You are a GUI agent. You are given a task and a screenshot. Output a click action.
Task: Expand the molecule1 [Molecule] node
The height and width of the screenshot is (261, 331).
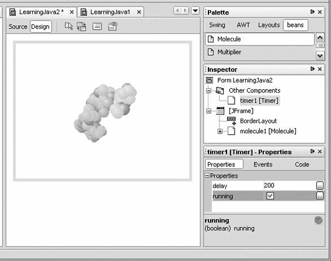coord(219,131)
